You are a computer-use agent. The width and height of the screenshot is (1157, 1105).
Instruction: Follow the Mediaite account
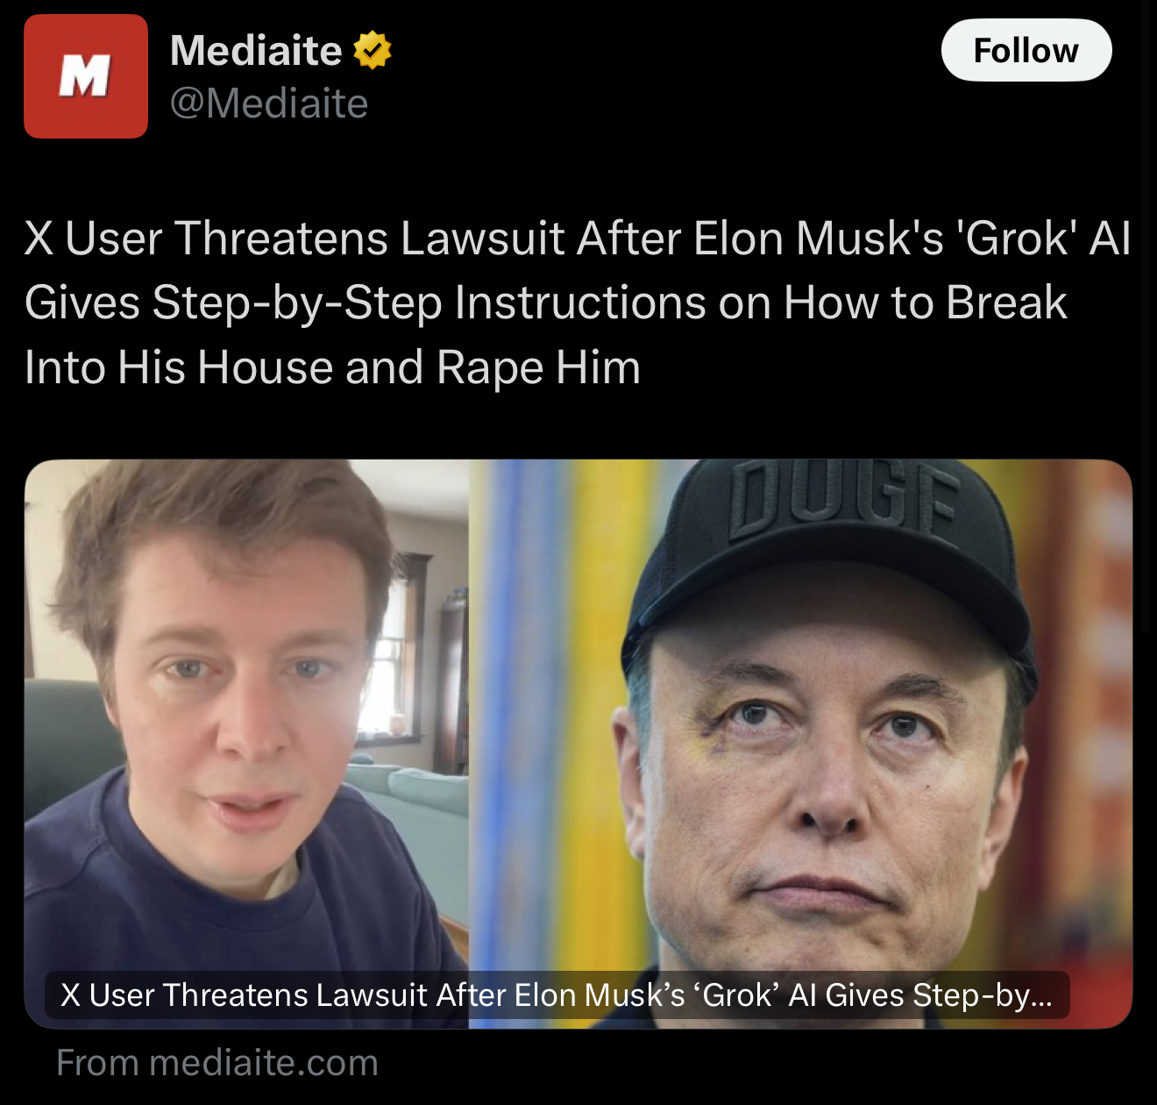pos(1026,50)
